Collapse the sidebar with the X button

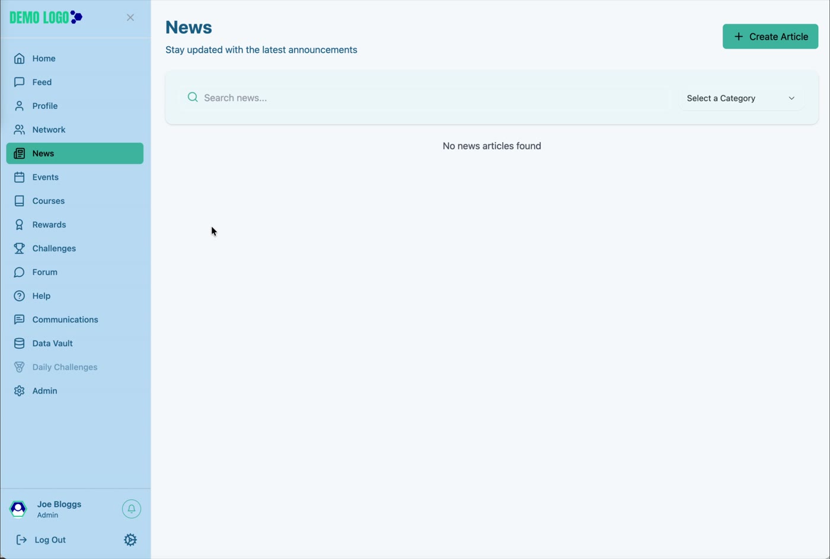tap(130, 18)
